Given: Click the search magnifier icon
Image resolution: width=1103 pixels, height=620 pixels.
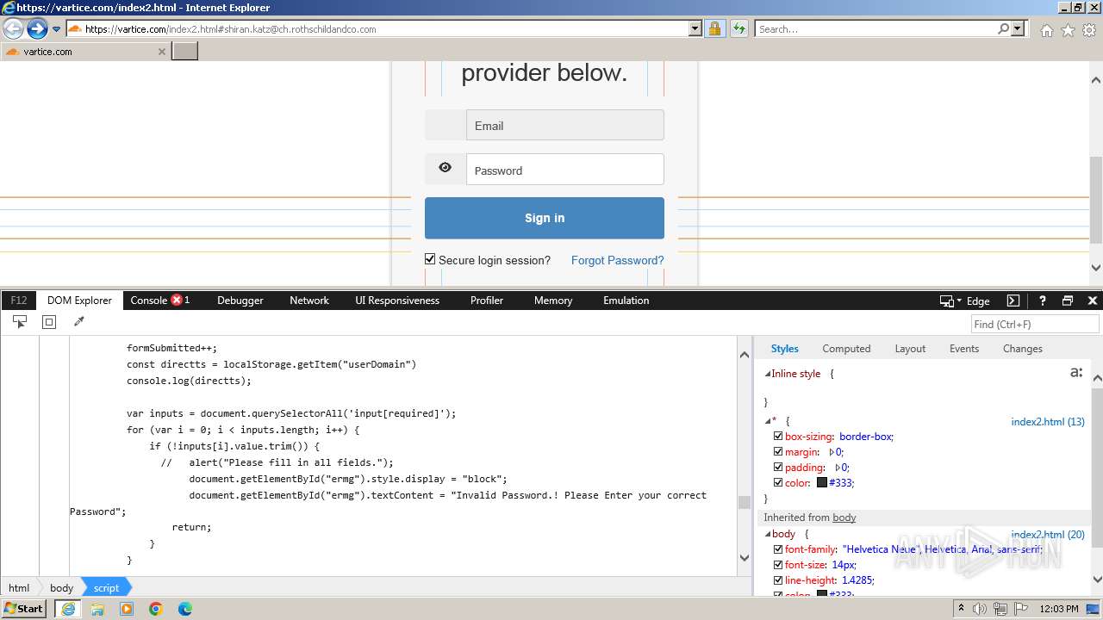Looking at the screenshot, I should [1003, 29].
